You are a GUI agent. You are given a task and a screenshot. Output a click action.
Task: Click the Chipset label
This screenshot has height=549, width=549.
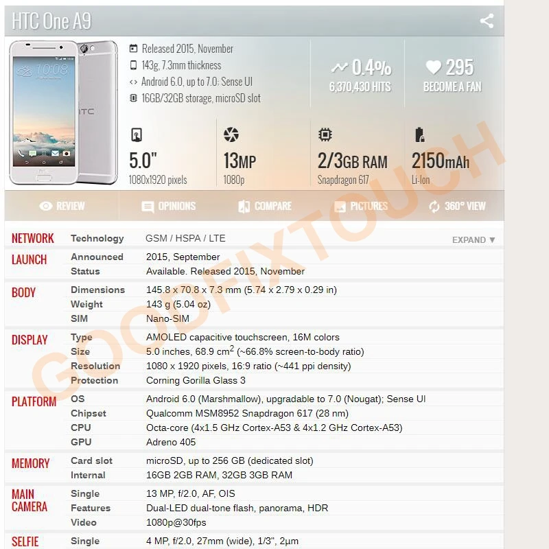(x=89, y=414)
